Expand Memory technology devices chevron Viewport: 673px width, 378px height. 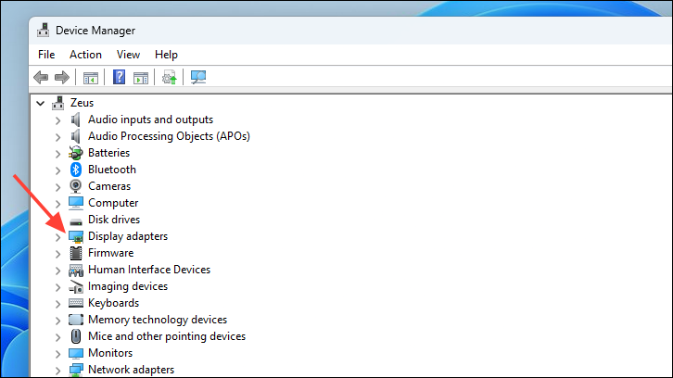(58, 321)
